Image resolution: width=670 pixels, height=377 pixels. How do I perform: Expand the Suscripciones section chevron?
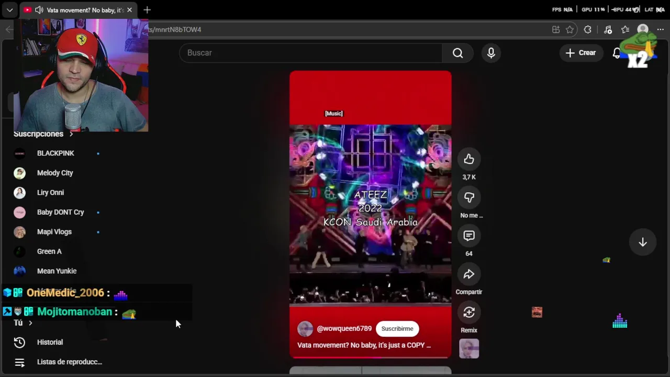[71, 134]
